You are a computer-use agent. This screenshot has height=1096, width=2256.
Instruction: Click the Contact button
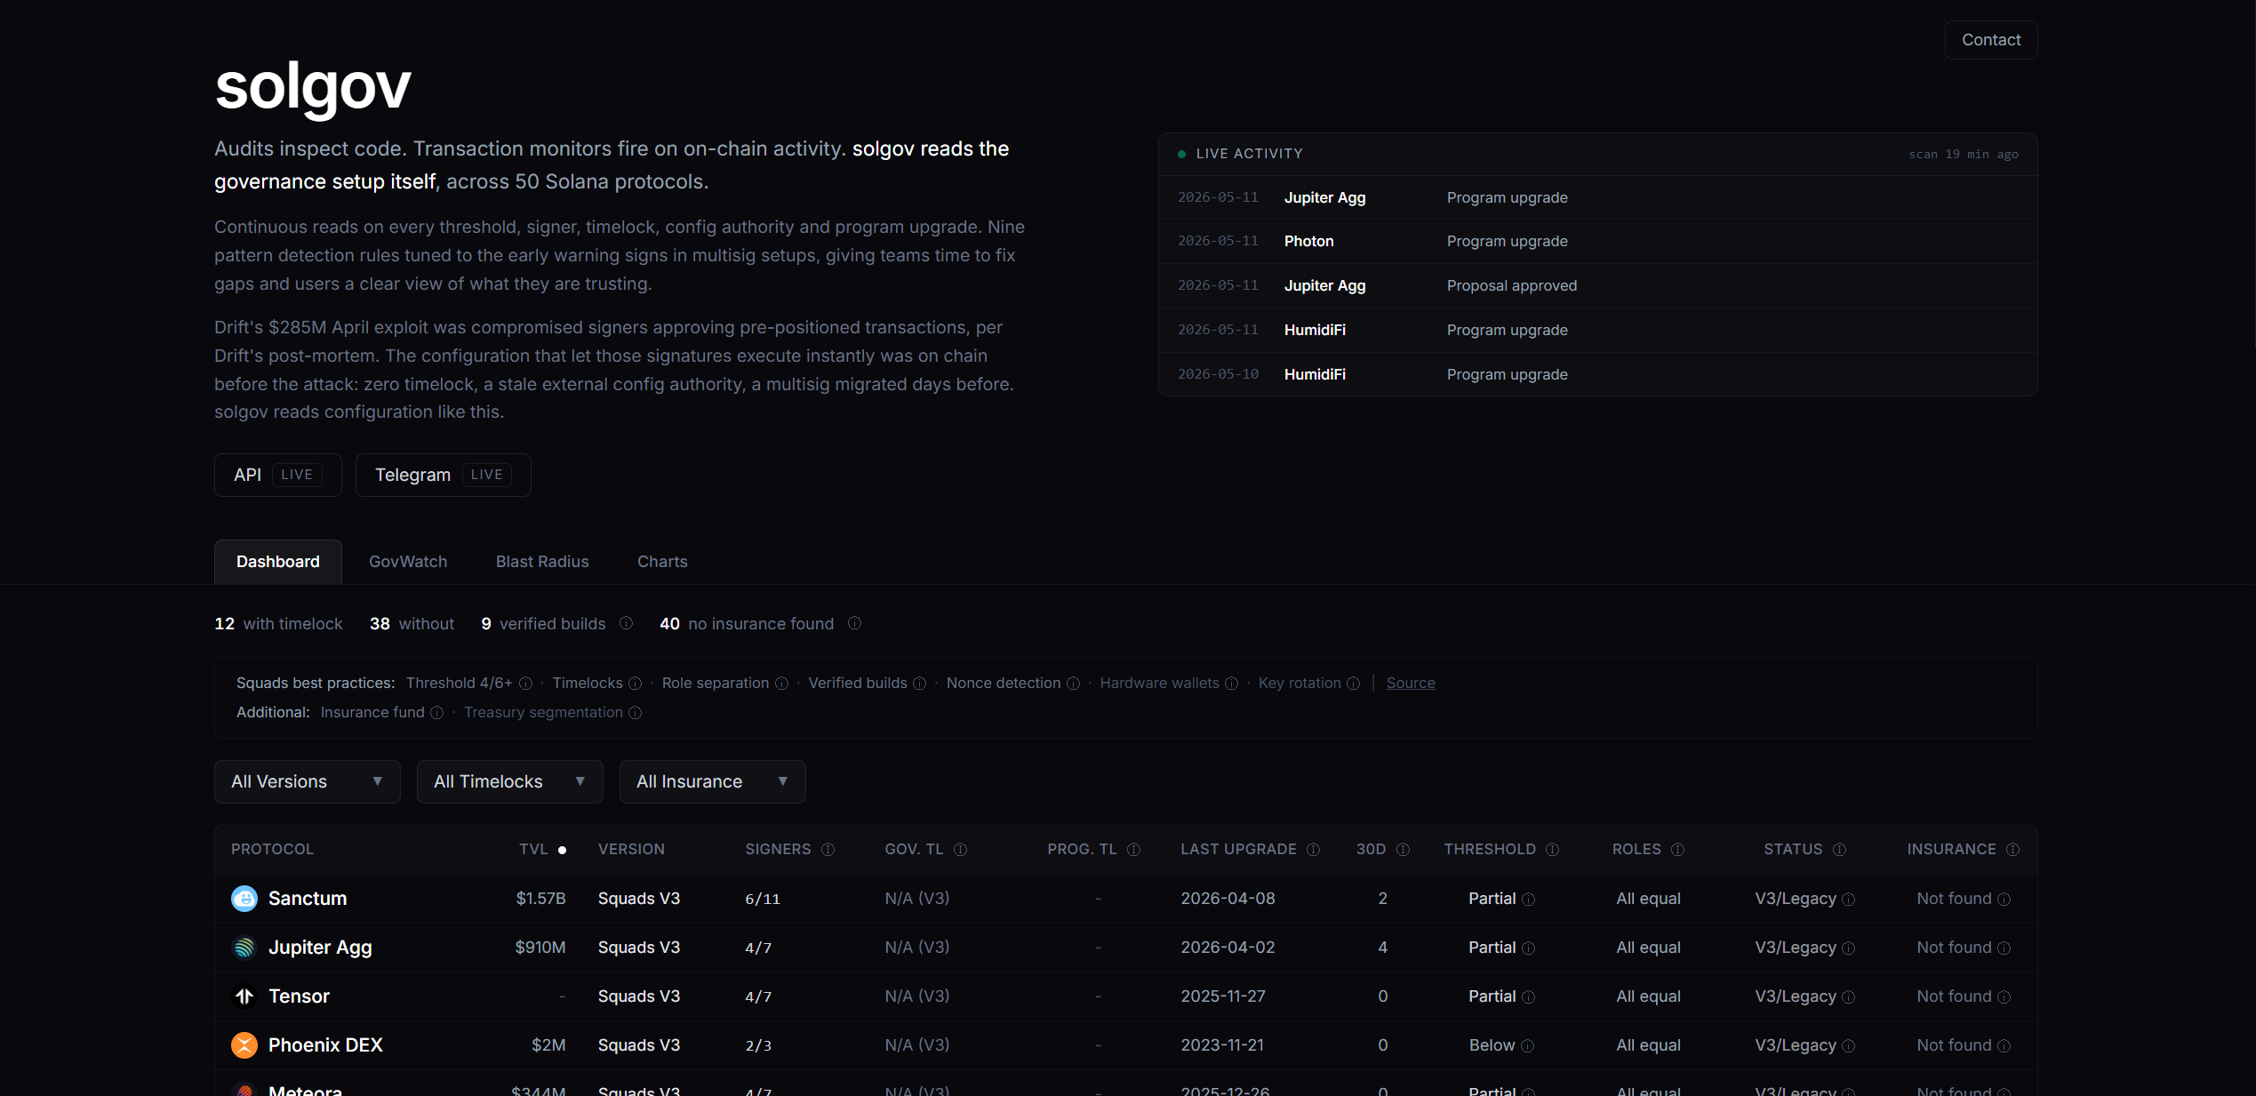1991,40
